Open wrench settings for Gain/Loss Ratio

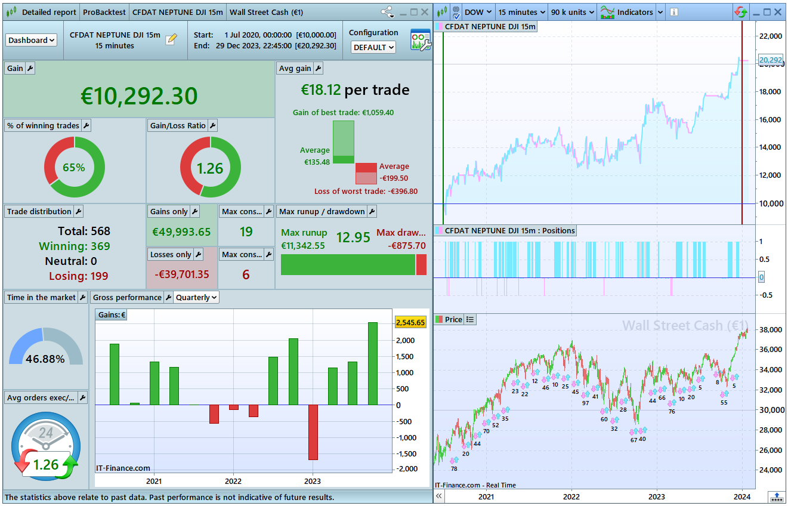pyautogui.click(x=213, y=126)
